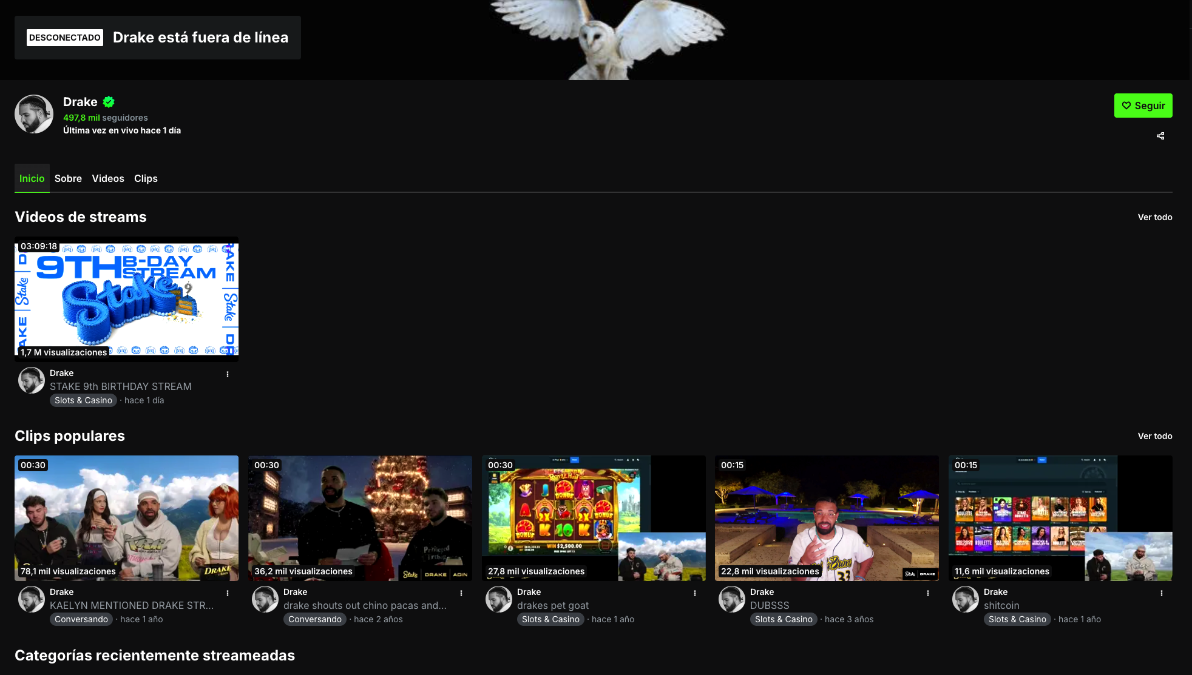The height and width of the screenshot is (675, 1192).
Task: Open options menu for drakes pet goat clip
Action: click(x=695, y=593)
